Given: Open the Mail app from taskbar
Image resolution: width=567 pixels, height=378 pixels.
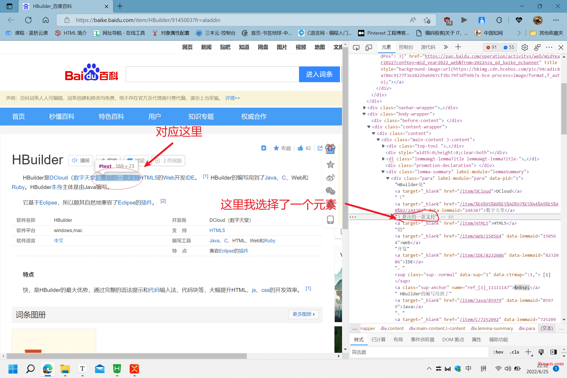Looking at the screenshot, I should click(x=99, y=369).
